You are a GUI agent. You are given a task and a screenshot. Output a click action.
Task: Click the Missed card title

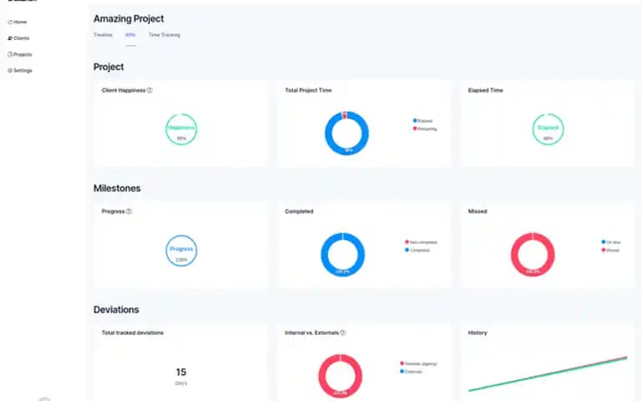[x=477, y=211]
